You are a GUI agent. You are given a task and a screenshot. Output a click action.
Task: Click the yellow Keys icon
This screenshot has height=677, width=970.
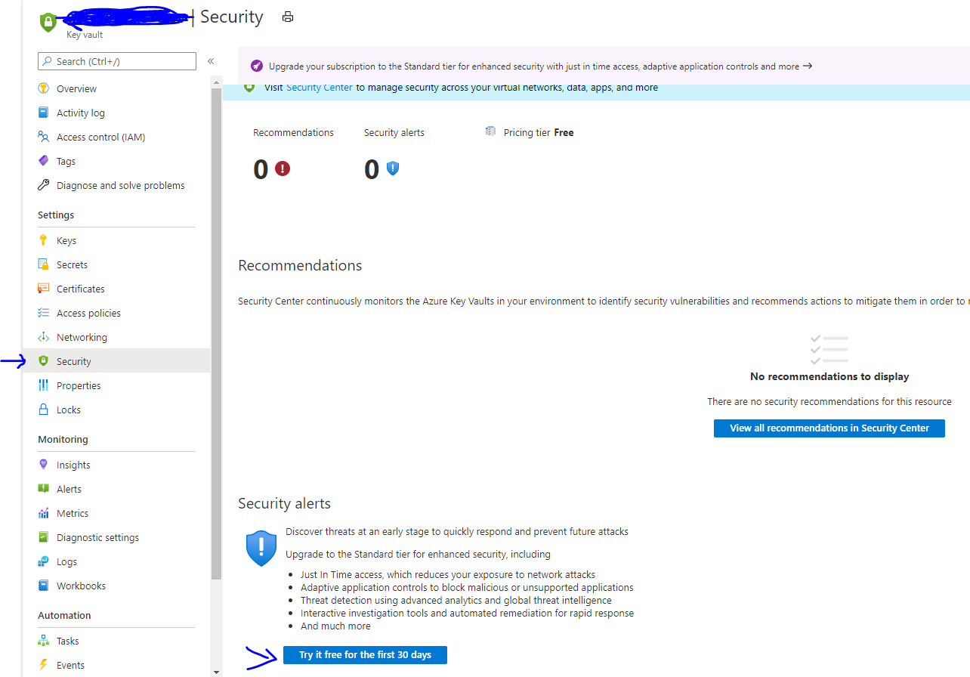click(43, 240)
